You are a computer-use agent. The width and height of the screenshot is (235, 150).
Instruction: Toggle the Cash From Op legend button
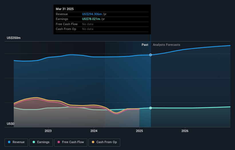104,142
